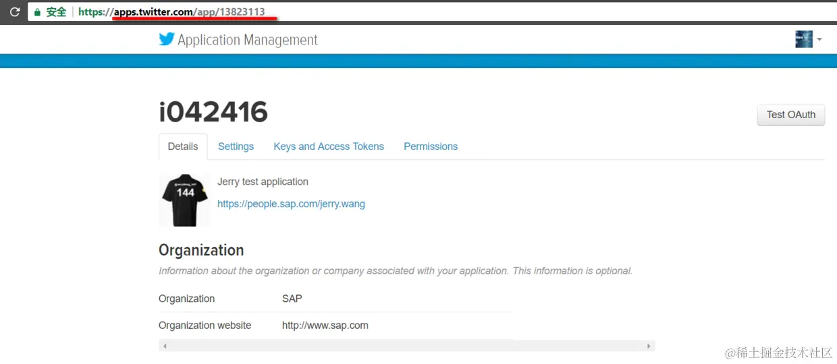
Task: Open the user avatar account menu
Action: tap(808, 39)
